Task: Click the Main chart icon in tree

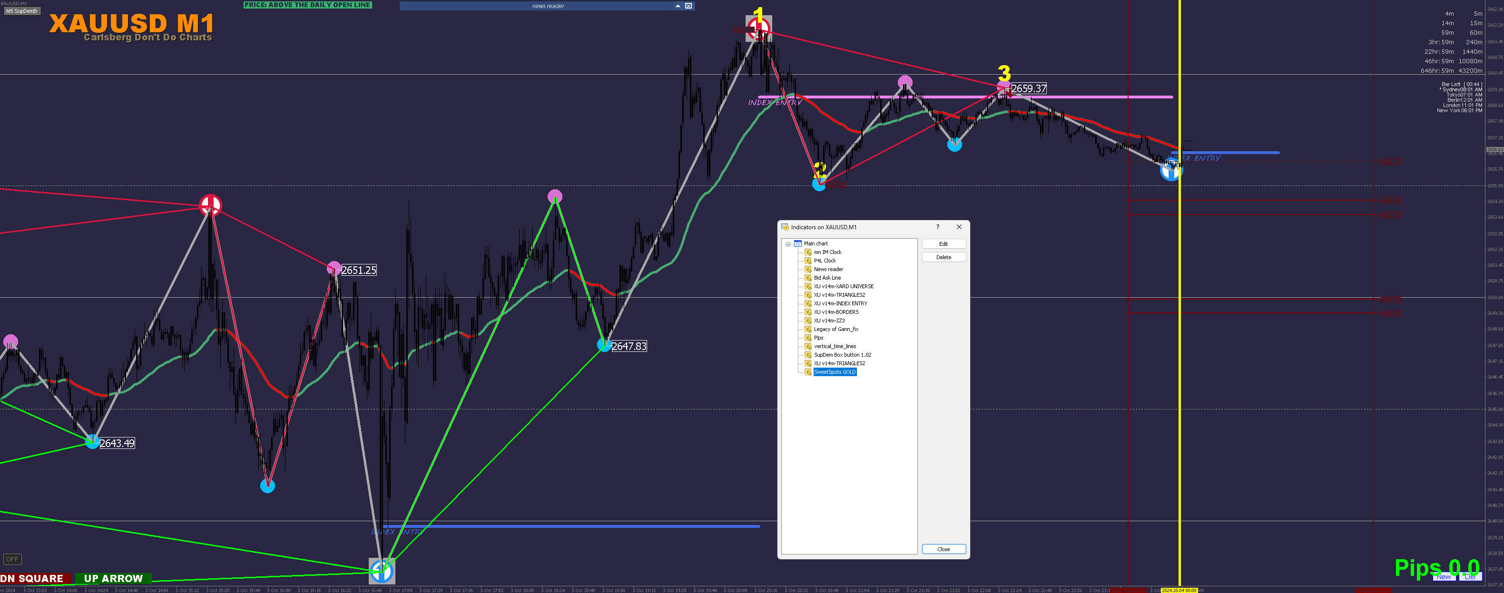Action: pyautogui.click(x=797, y=243)
